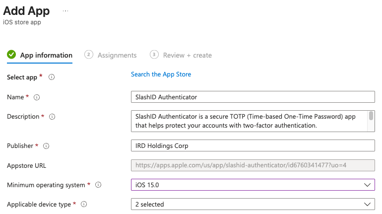The image size is (382, 214).
Task: Click the Applicable device type label
Action: click(x=39, y=205)
